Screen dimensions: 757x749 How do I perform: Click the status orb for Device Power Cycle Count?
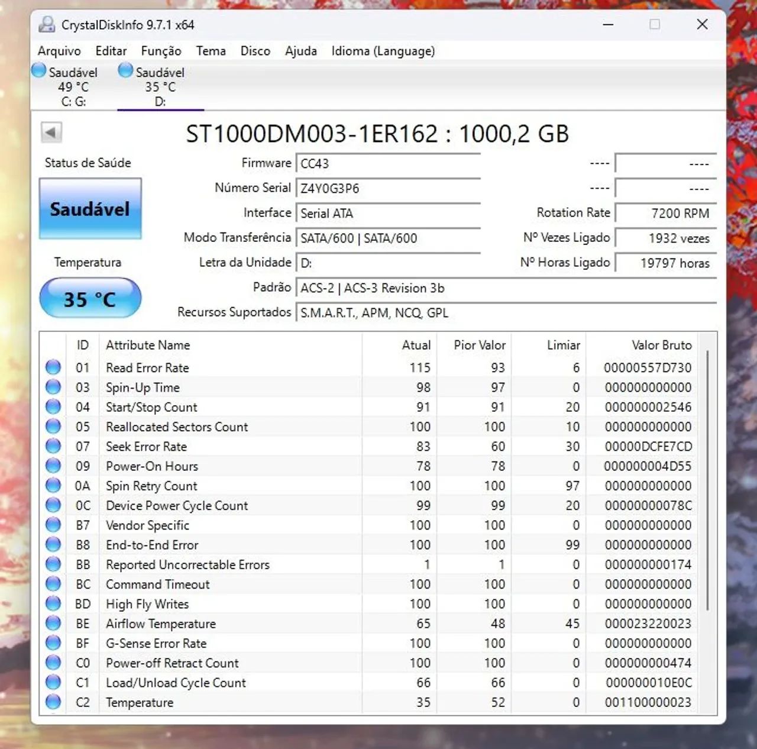pos(53,505)
